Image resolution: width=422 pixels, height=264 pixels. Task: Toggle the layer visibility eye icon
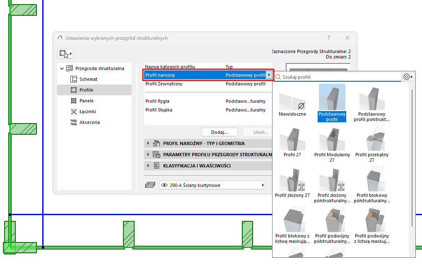tap(164, 185)
